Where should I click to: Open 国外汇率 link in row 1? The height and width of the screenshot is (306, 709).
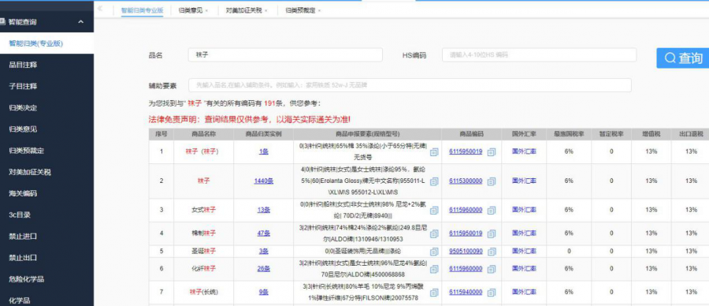(x=524, y=151)
